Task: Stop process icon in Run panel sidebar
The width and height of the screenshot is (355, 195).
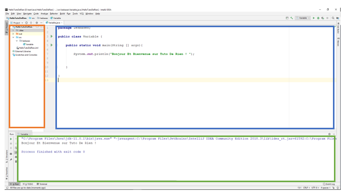Action: [x=11, y=144]
